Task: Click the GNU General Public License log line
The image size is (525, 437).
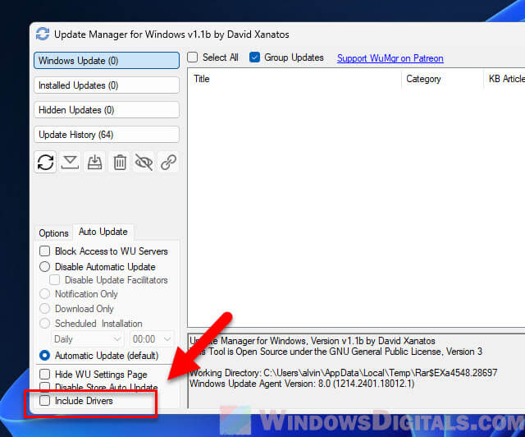Action: [336, 352]
